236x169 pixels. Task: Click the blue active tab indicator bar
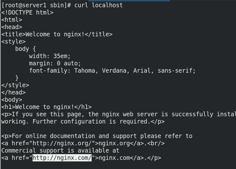click(x=129, y=1)
